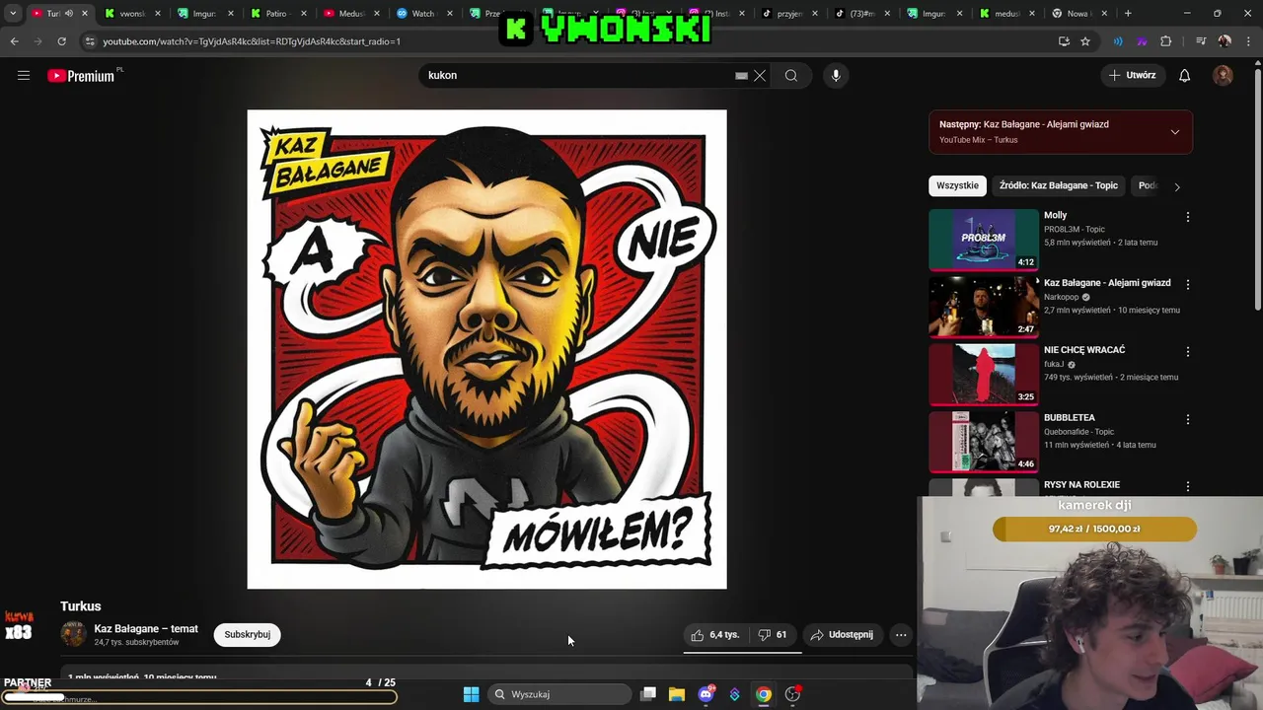Open NIE CHCĘ WRACAĆ thumbnail
Image resolution: width=1263 pixels, height=710 pixels.
pos(984,374)
